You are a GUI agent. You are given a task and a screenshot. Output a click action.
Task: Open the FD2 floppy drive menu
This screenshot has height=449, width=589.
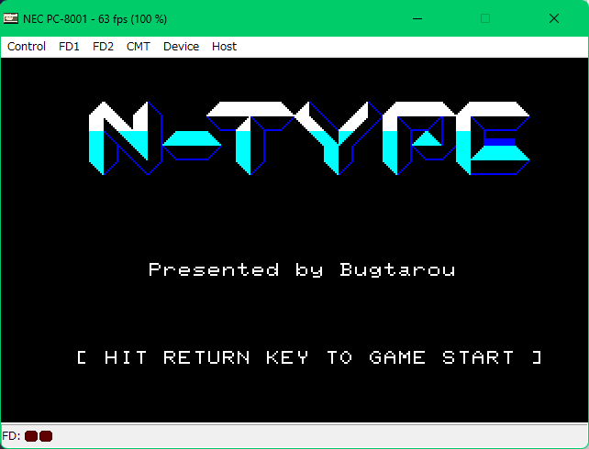[x=103, y=47]
